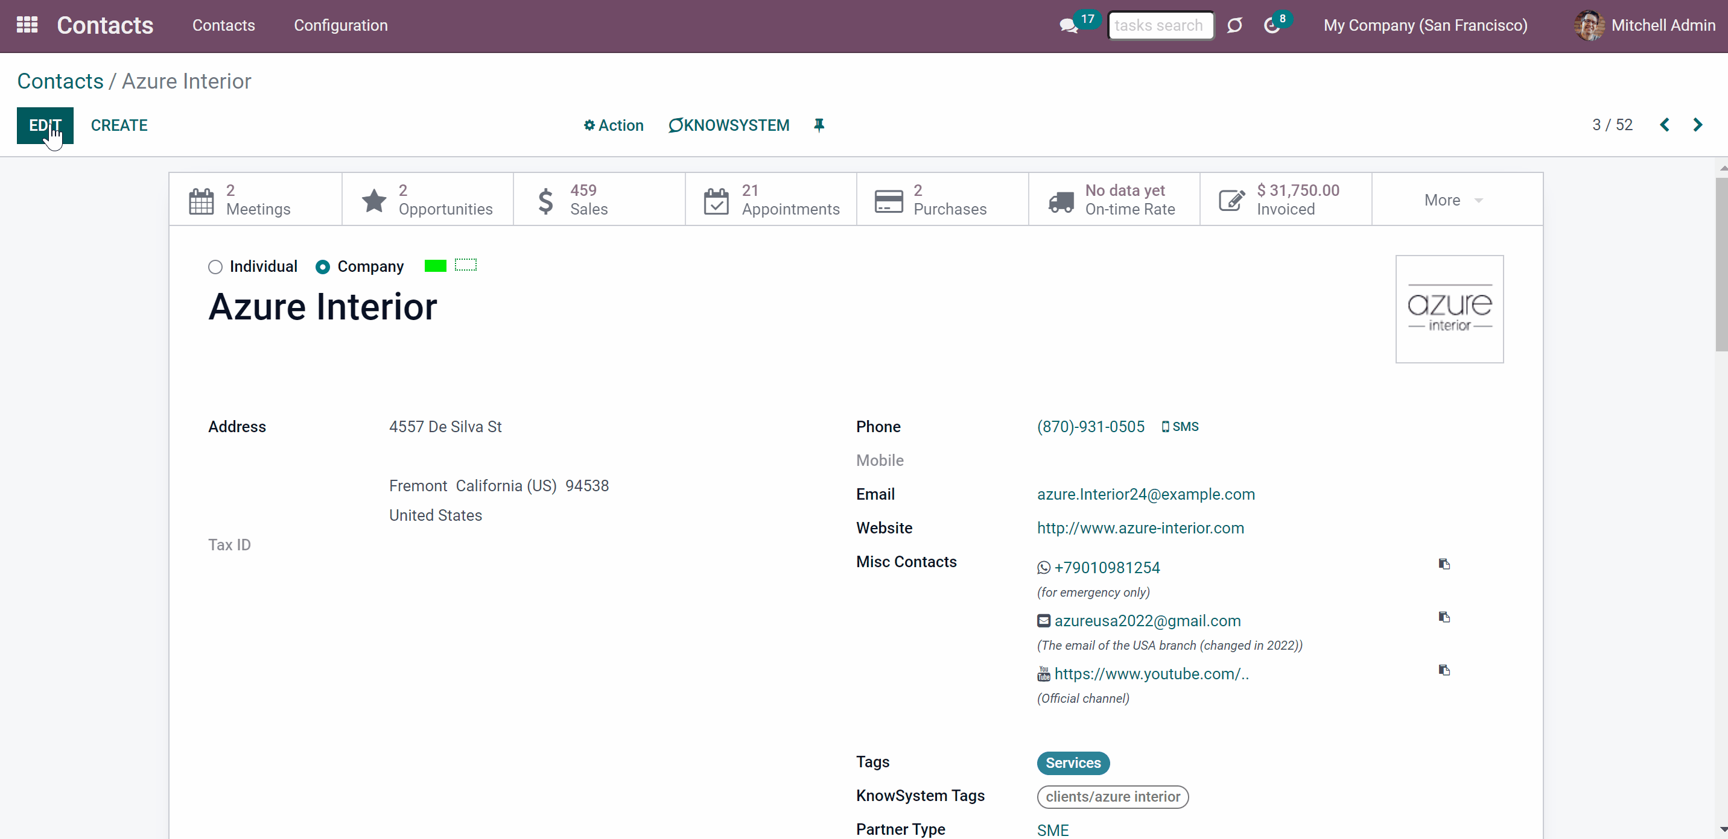The width and height of the screenshot is (1728, 839).
Task: Copy the YouTube link with its copy icon
Action: (x=1444, y=670)
